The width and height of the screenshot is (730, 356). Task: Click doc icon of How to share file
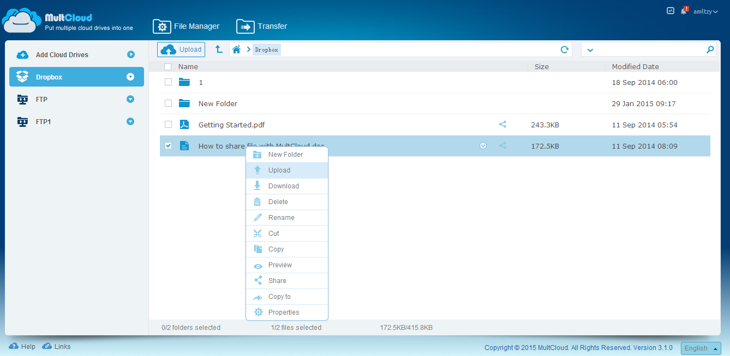(x=184, y=146)
